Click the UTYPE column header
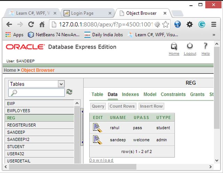The width and height of the screenshot is (223, 173). pyautogui.click(x=163, y=117)
